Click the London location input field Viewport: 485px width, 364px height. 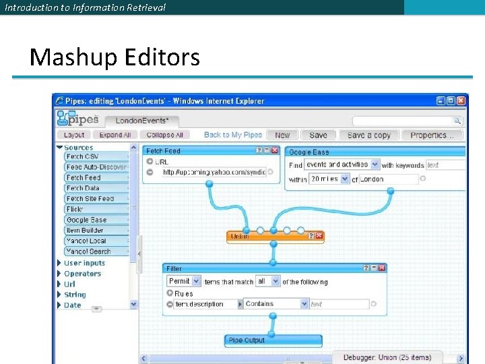pyautogui.click(x=389, y=179)
